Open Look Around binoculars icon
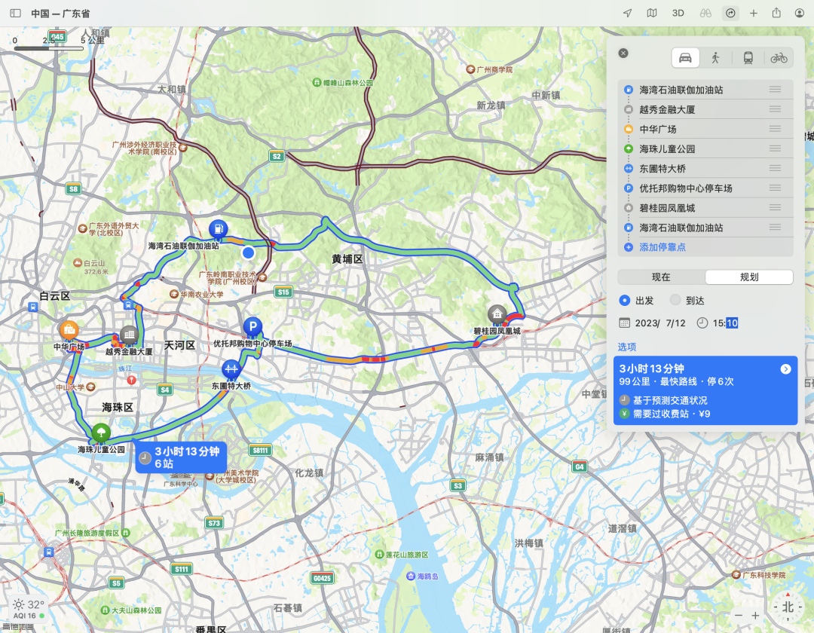 tap(705, 14)
